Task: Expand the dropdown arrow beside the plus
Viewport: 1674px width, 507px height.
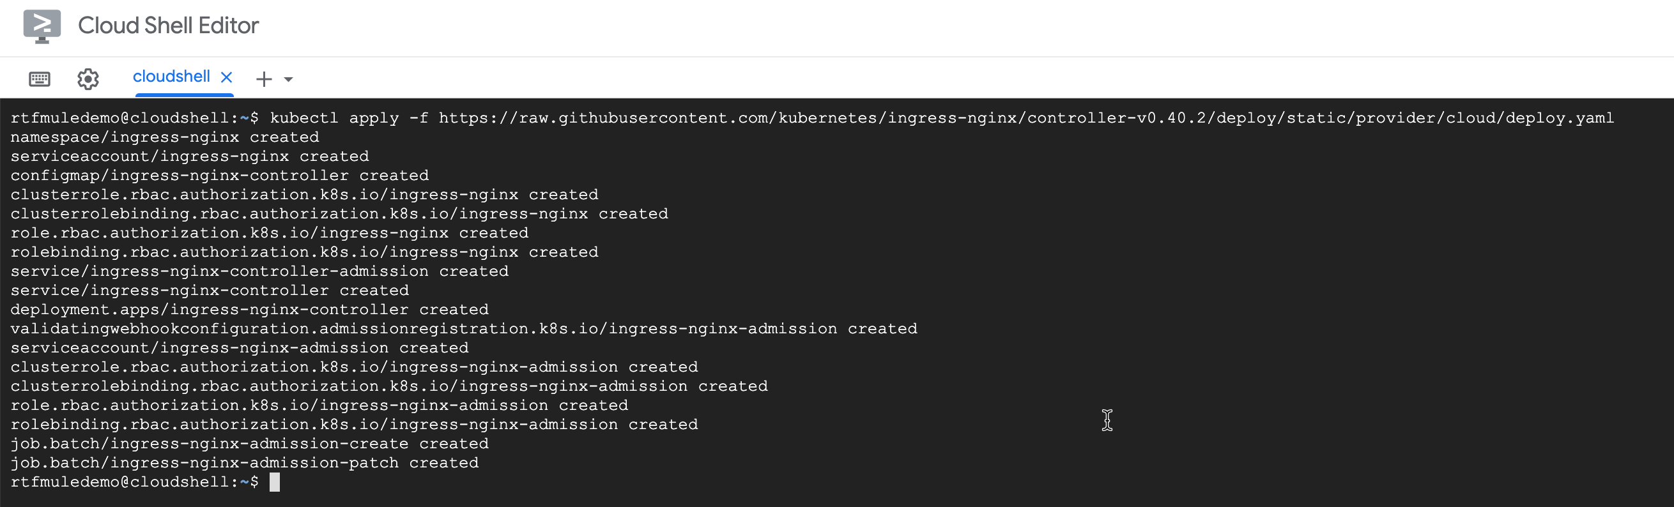Action: point(289,79)
